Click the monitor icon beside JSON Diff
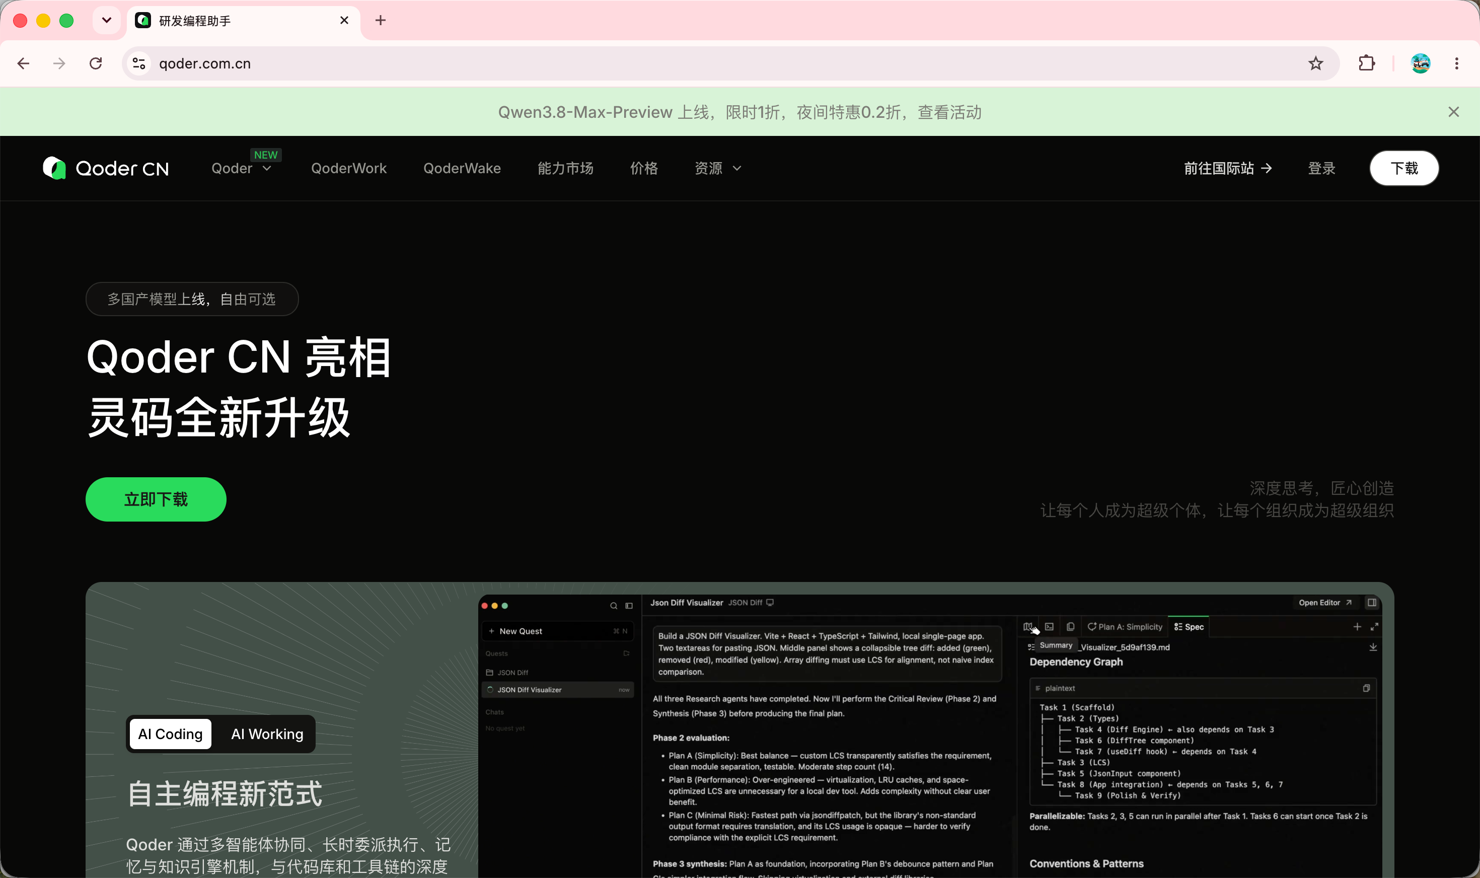 pyautogui.click(x=770, y=603)
